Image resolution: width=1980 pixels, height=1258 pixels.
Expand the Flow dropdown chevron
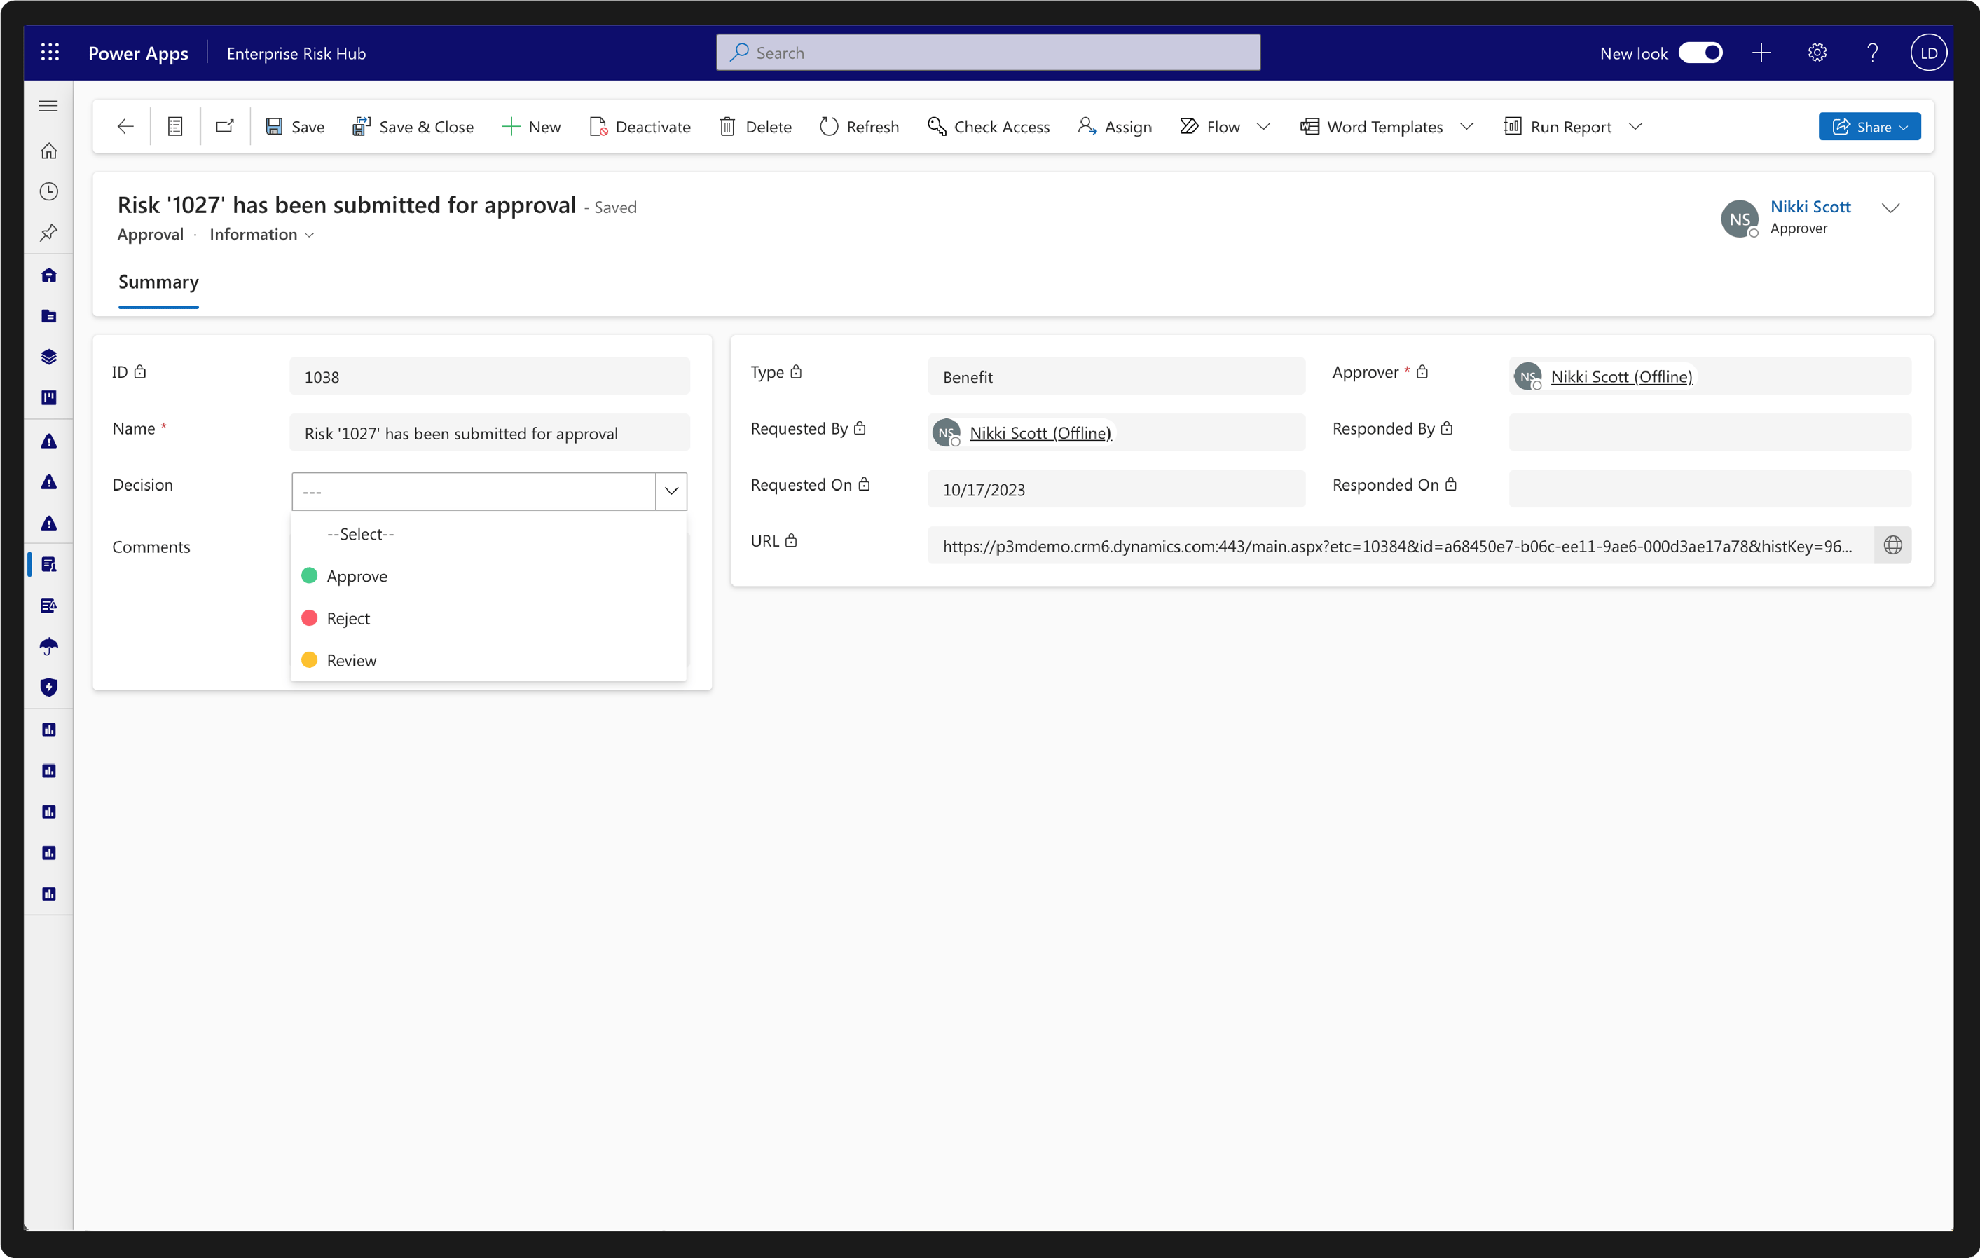(1264, 127)
